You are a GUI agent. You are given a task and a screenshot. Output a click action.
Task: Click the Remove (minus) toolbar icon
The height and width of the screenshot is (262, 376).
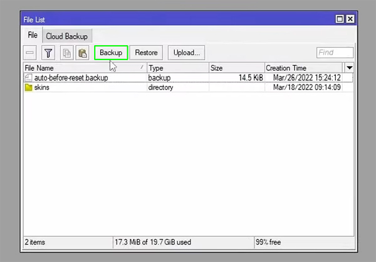(30, 53)
